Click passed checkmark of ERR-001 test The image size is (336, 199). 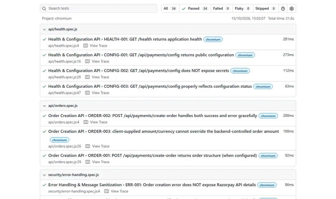click(44, 185)
